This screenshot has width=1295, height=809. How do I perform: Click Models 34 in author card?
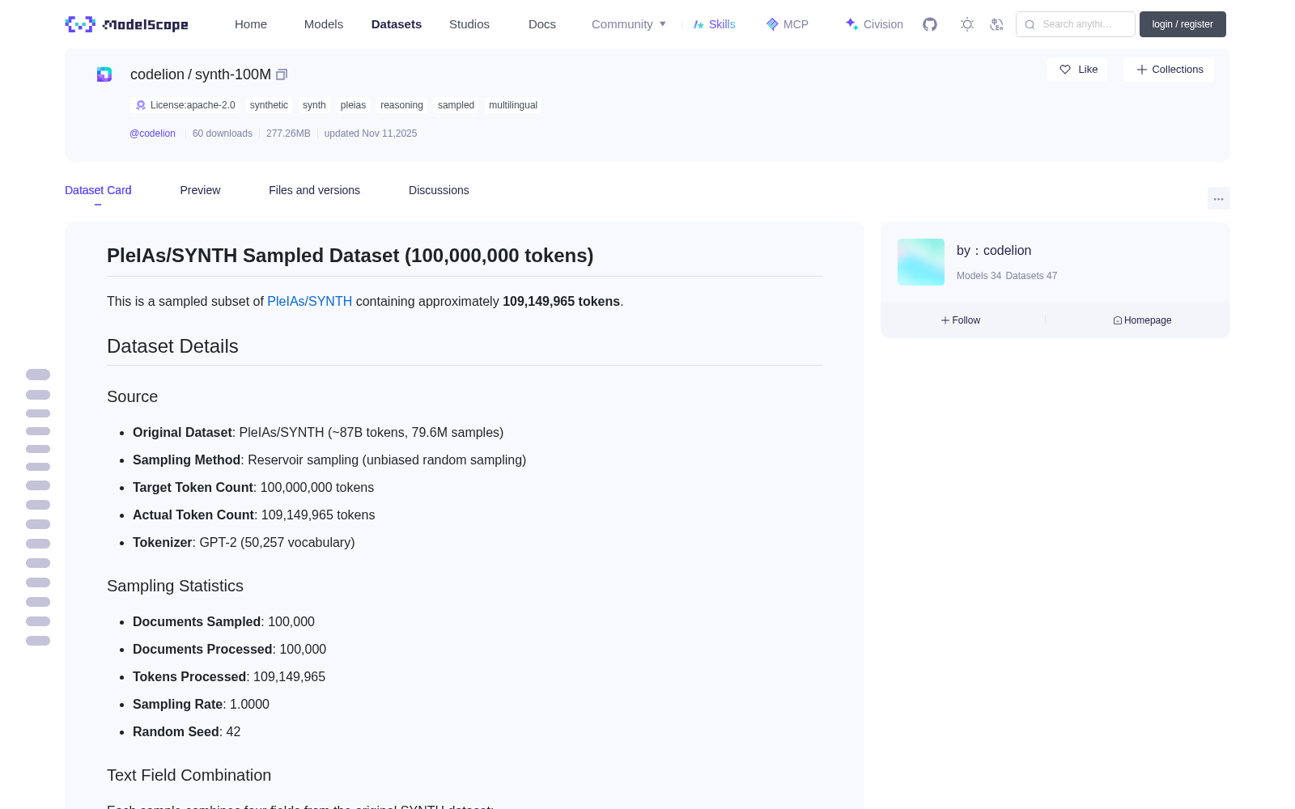coord(979,276)
